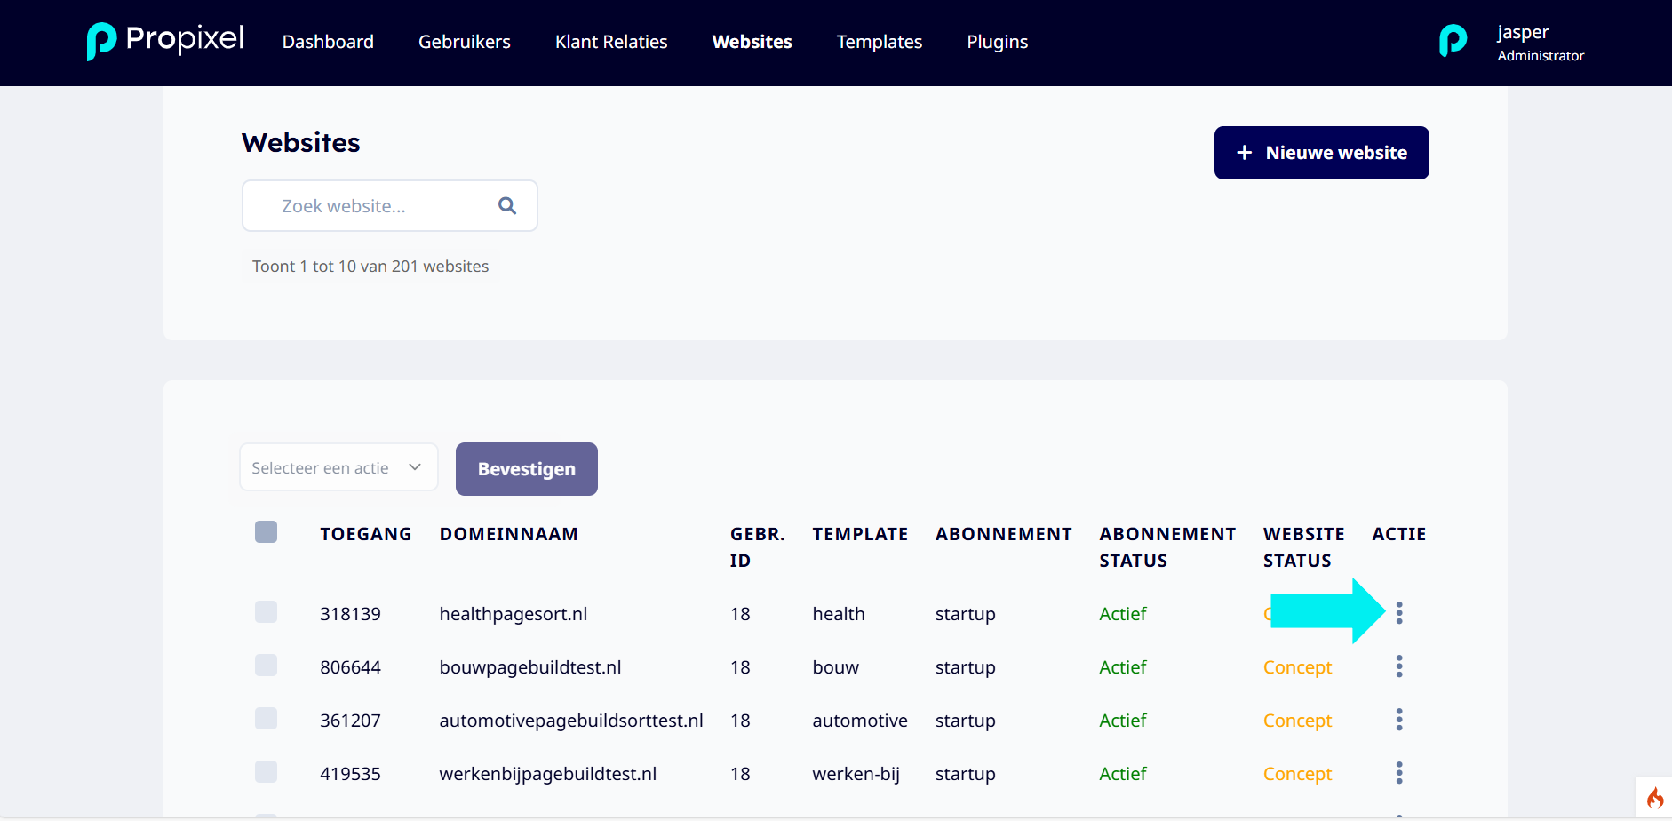Go to the Dashboard menu item
This screenshot has height=821, width=1672.
coord(328,42)
